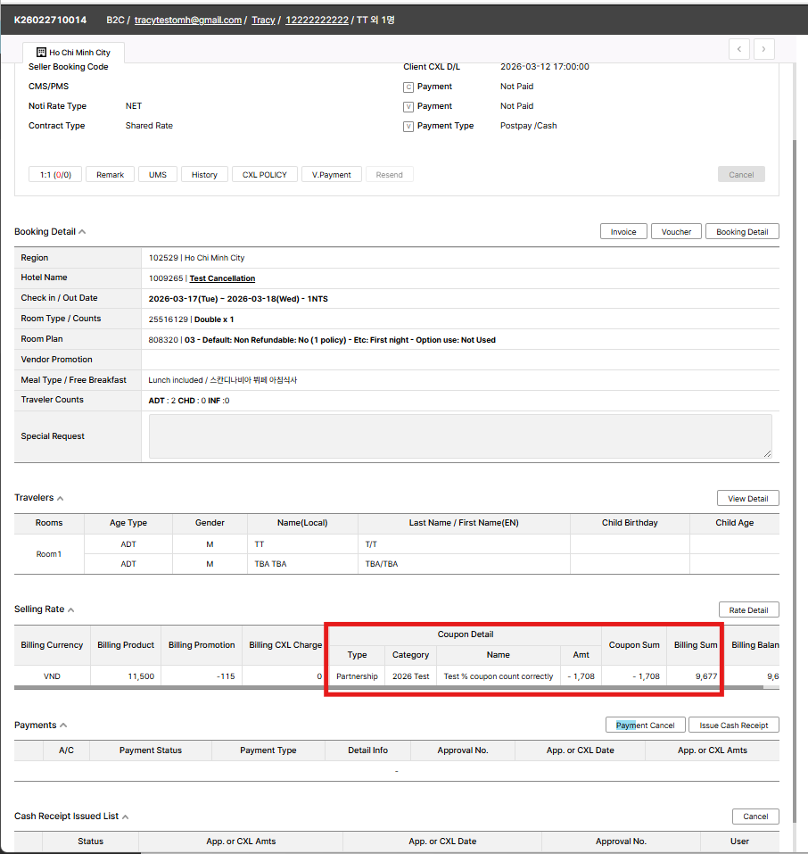Viewport: 808px width, 854px height.
Task: Click the Test Cancellation hotel link
Action: (222, 278)
